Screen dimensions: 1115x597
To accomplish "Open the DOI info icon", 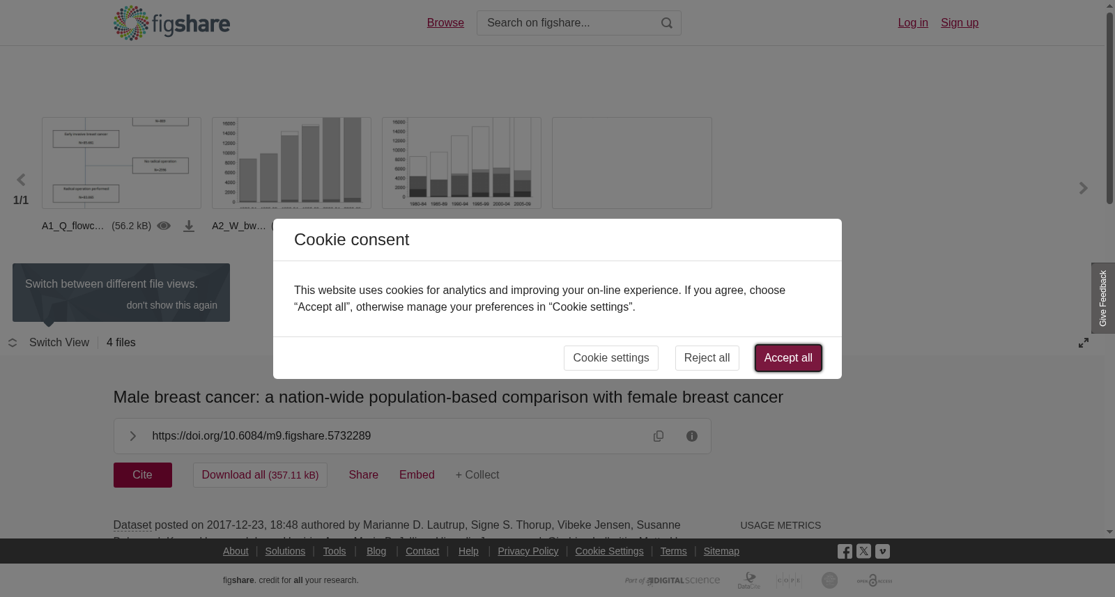I will [692, 436].
